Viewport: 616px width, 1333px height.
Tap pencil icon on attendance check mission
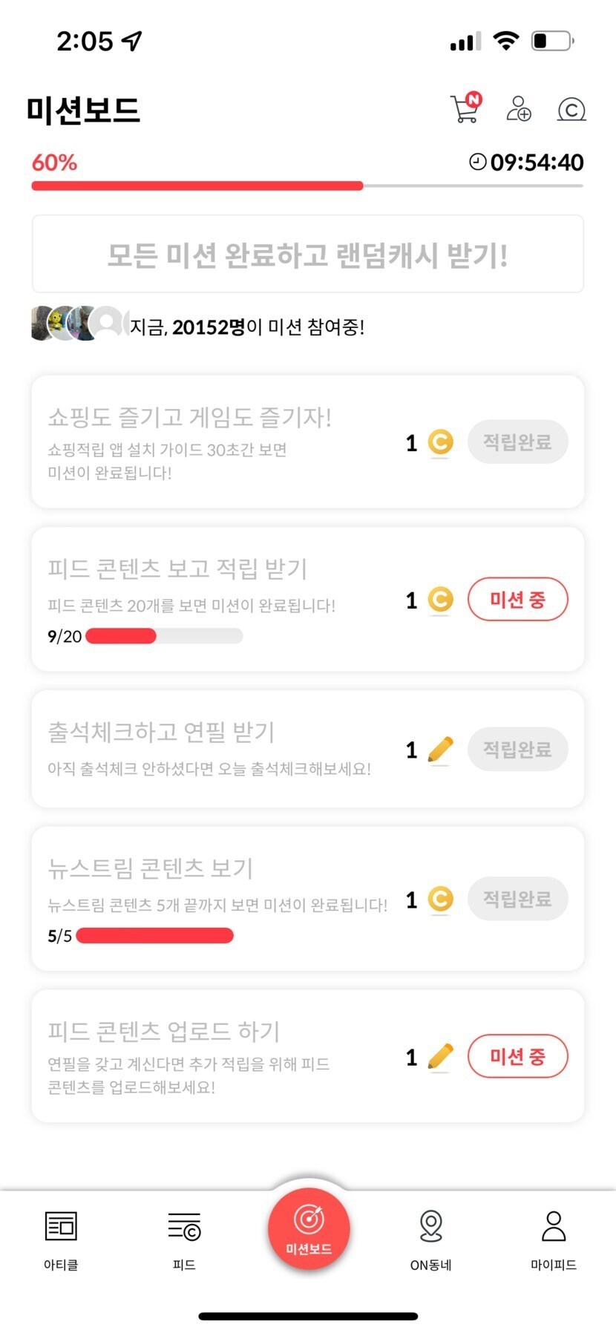(440, 750)
